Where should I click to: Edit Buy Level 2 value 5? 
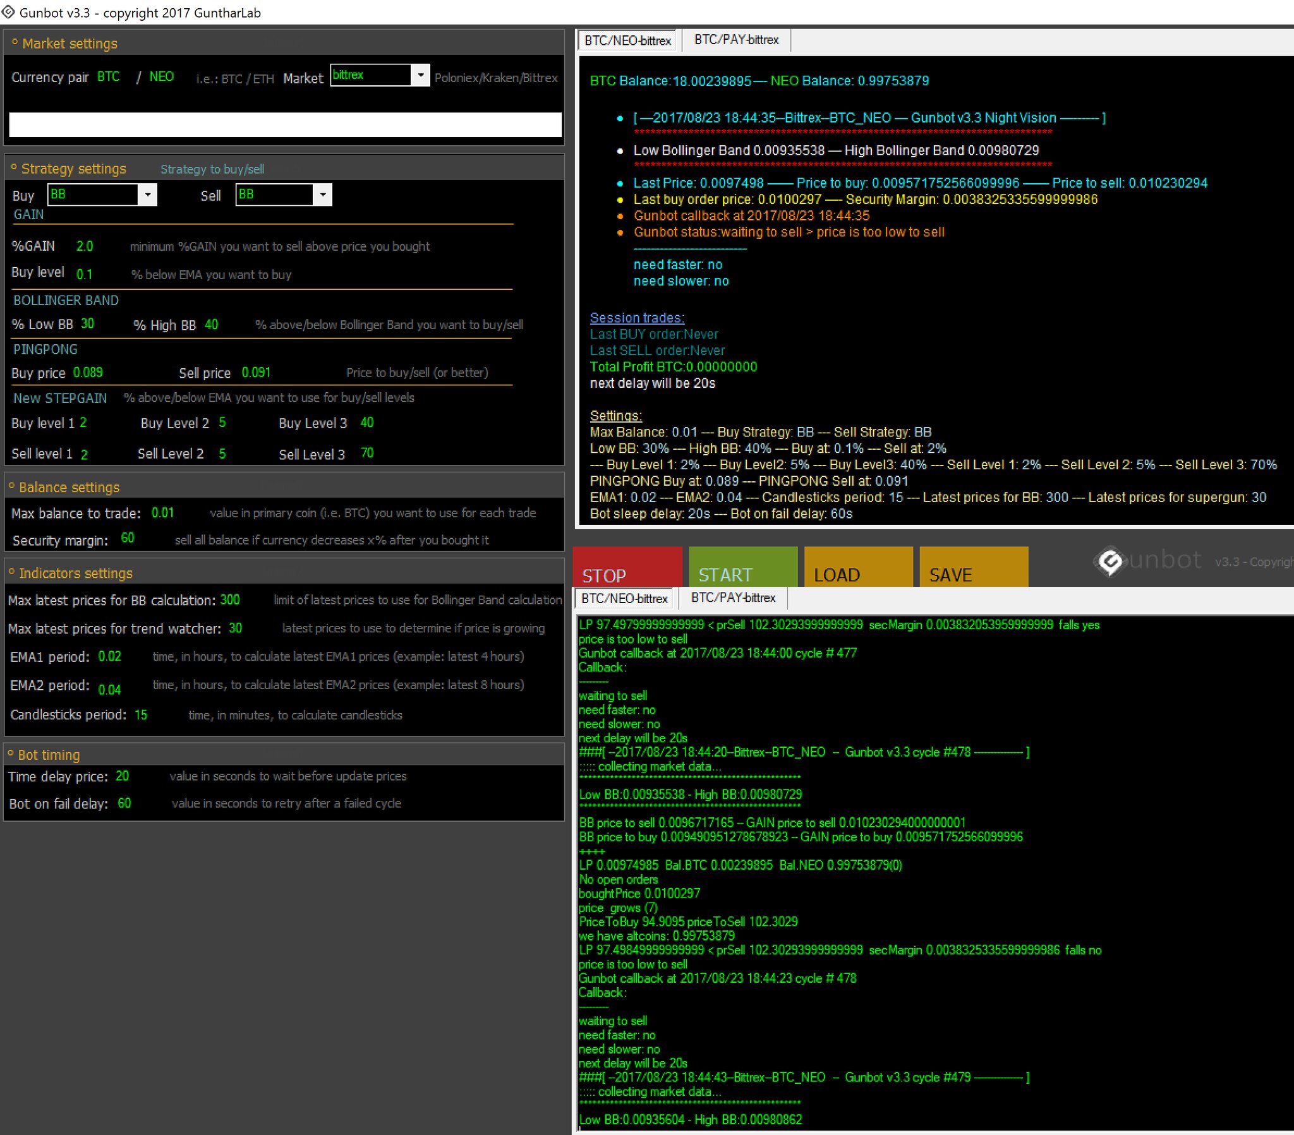tap(222, 422)
